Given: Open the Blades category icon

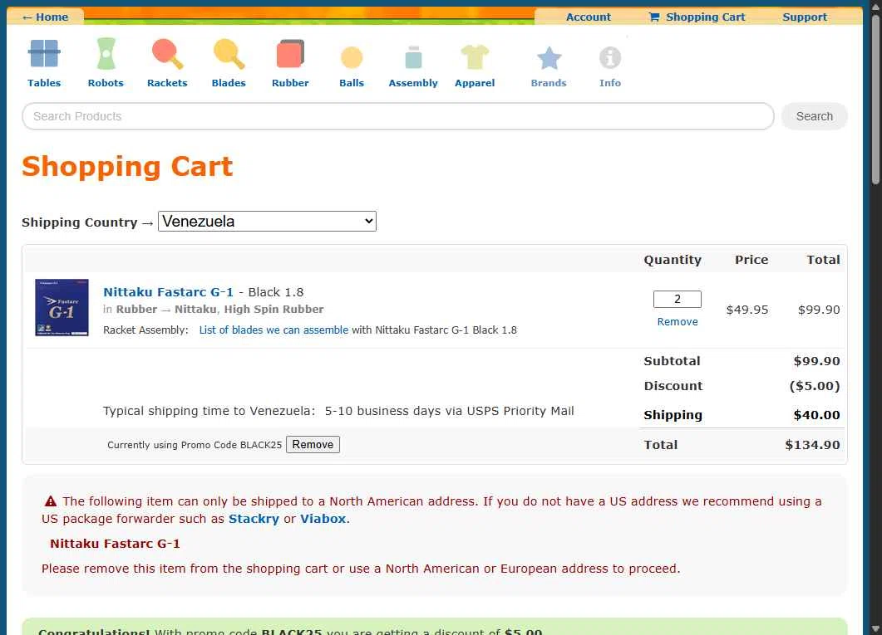Looking at the screenshot, I should click(x=229, y=54).
